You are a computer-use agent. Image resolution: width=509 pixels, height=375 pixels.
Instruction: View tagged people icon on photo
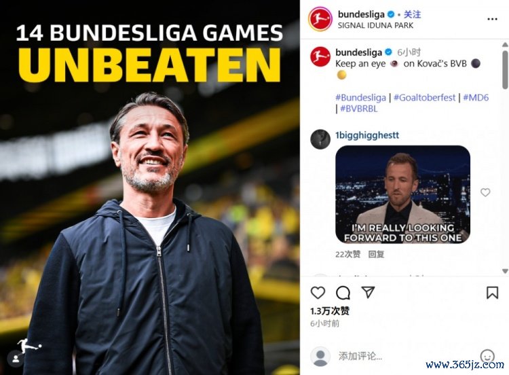point(15,359)
